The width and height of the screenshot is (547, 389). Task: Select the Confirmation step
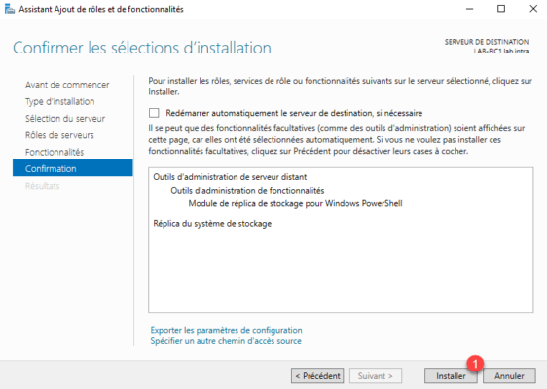73,168
